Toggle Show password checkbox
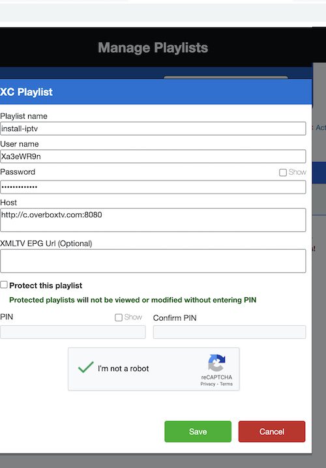326x468 pixels. (283, 173)
